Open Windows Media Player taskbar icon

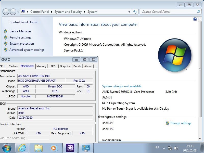(x=54, y=148)
